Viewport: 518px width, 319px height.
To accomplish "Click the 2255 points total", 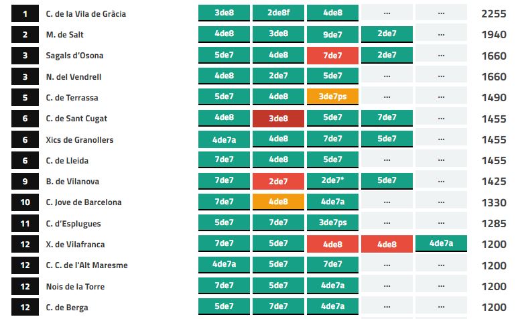I will pyautogui.click(x=494, y=13).
